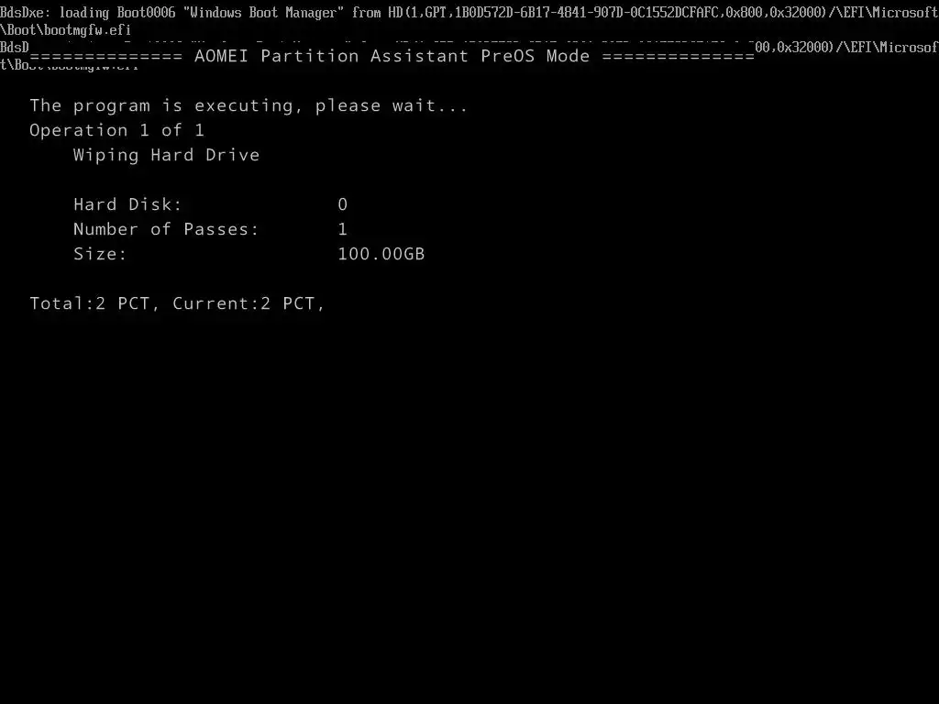The width and height of the screenshot is (939, 704).
Task: Click the 'Total:2 PCT' progress text
Action: pos(89,303)
